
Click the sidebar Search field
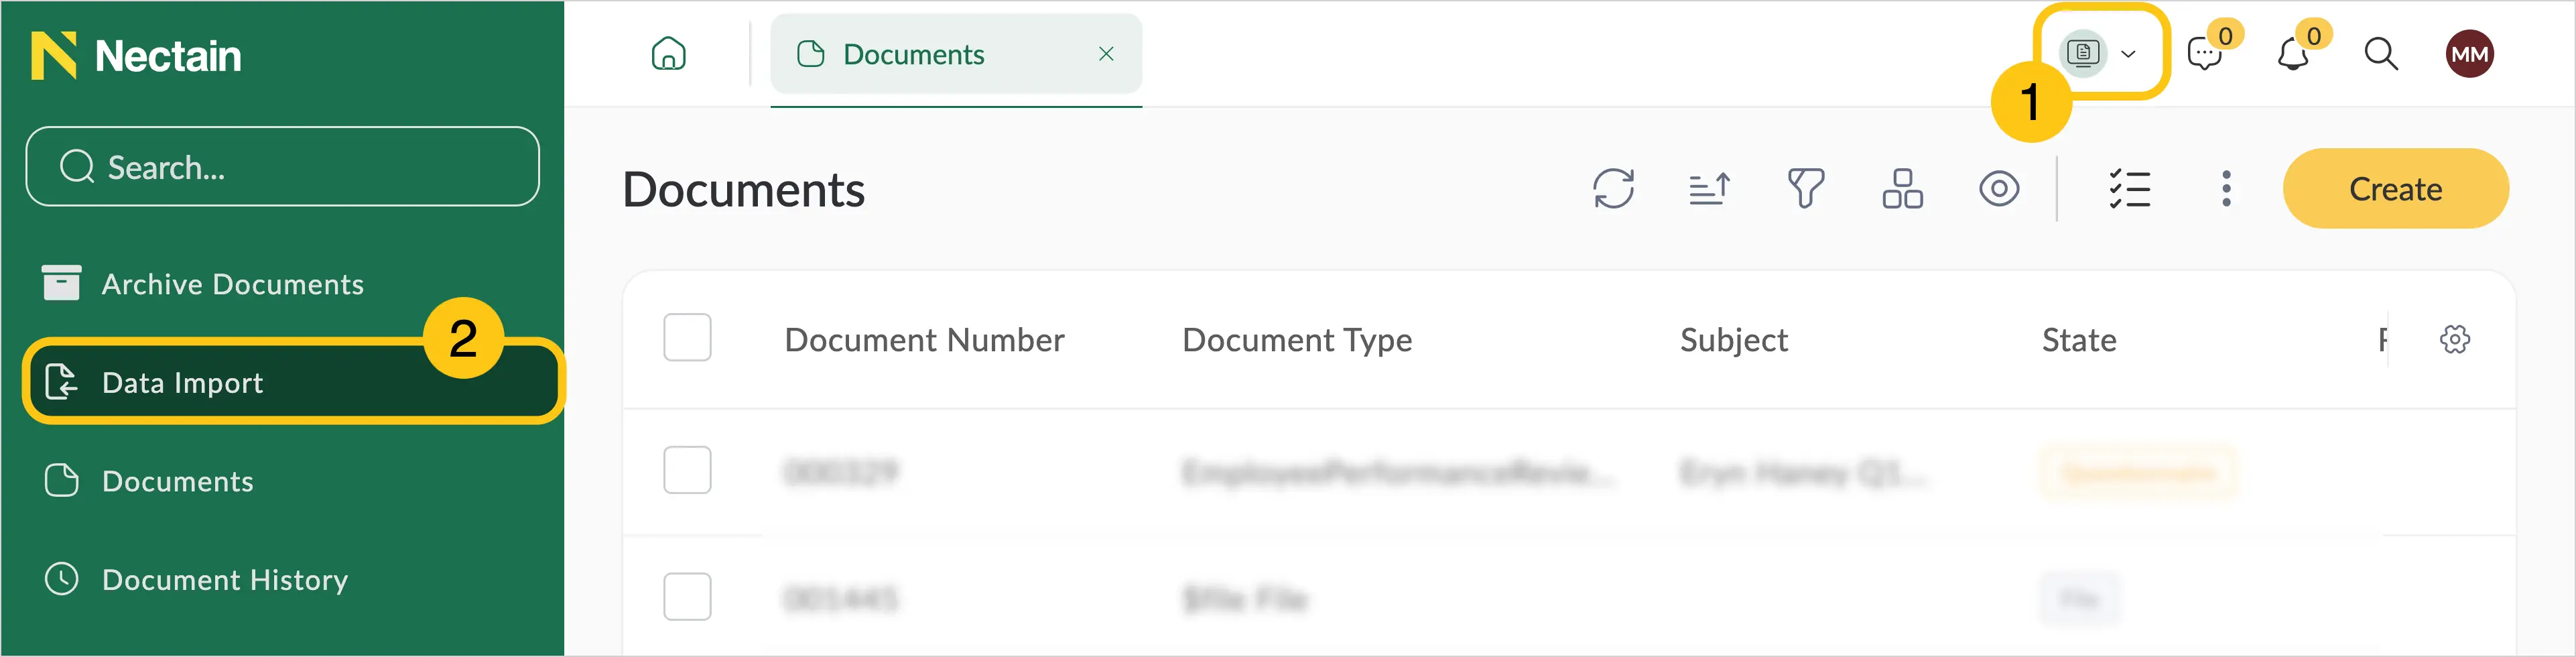[x=282, y=167]
